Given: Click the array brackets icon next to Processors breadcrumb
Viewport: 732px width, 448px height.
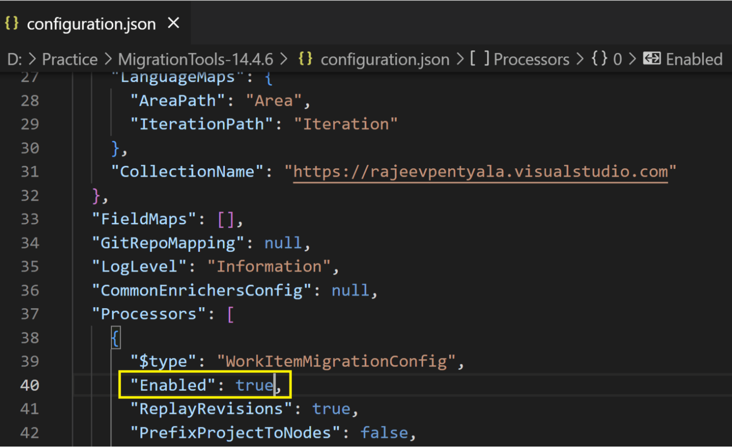Looking at the screenshot, I should click(x=479, y=59).
